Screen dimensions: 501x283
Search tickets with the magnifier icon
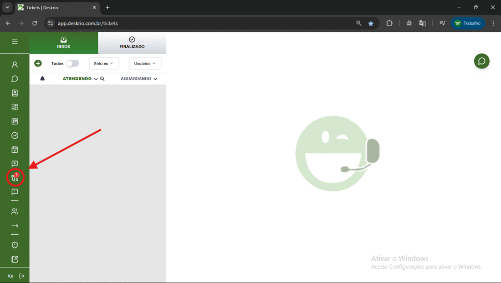(102, 79)
